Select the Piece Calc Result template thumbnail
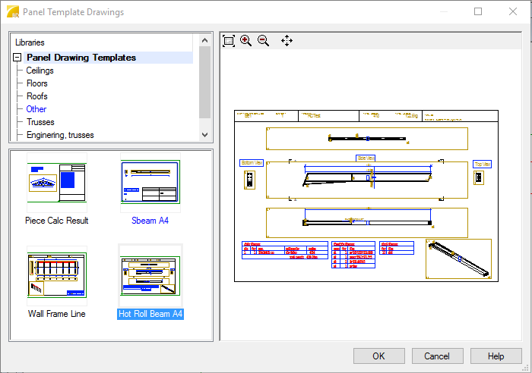 (57, 183)
